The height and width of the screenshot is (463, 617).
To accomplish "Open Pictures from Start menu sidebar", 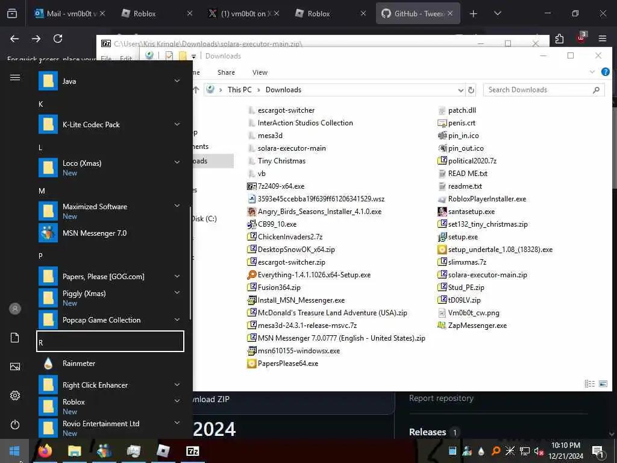I will pos(15,367).
